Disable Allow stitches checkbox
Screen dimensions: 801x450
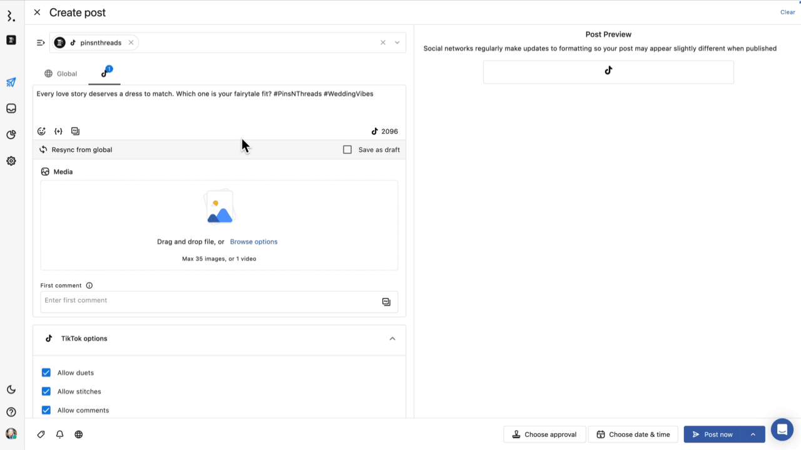point(46,392)
